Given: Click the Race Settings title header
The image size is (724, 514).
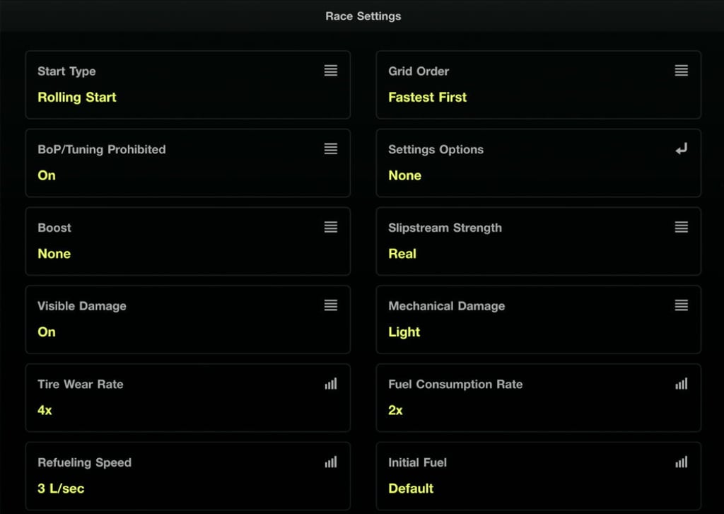Looking at the screenshot, I should pos(363,16).
